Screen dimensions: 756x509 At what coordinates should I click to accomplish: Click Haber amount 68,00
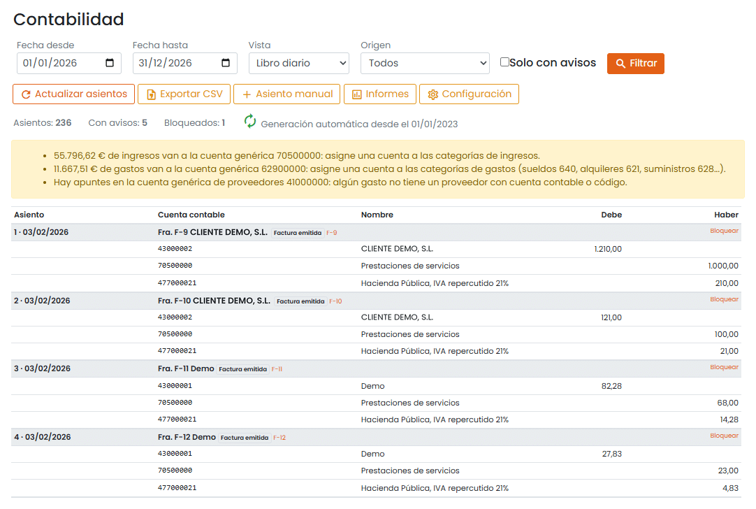click(727, 403)
